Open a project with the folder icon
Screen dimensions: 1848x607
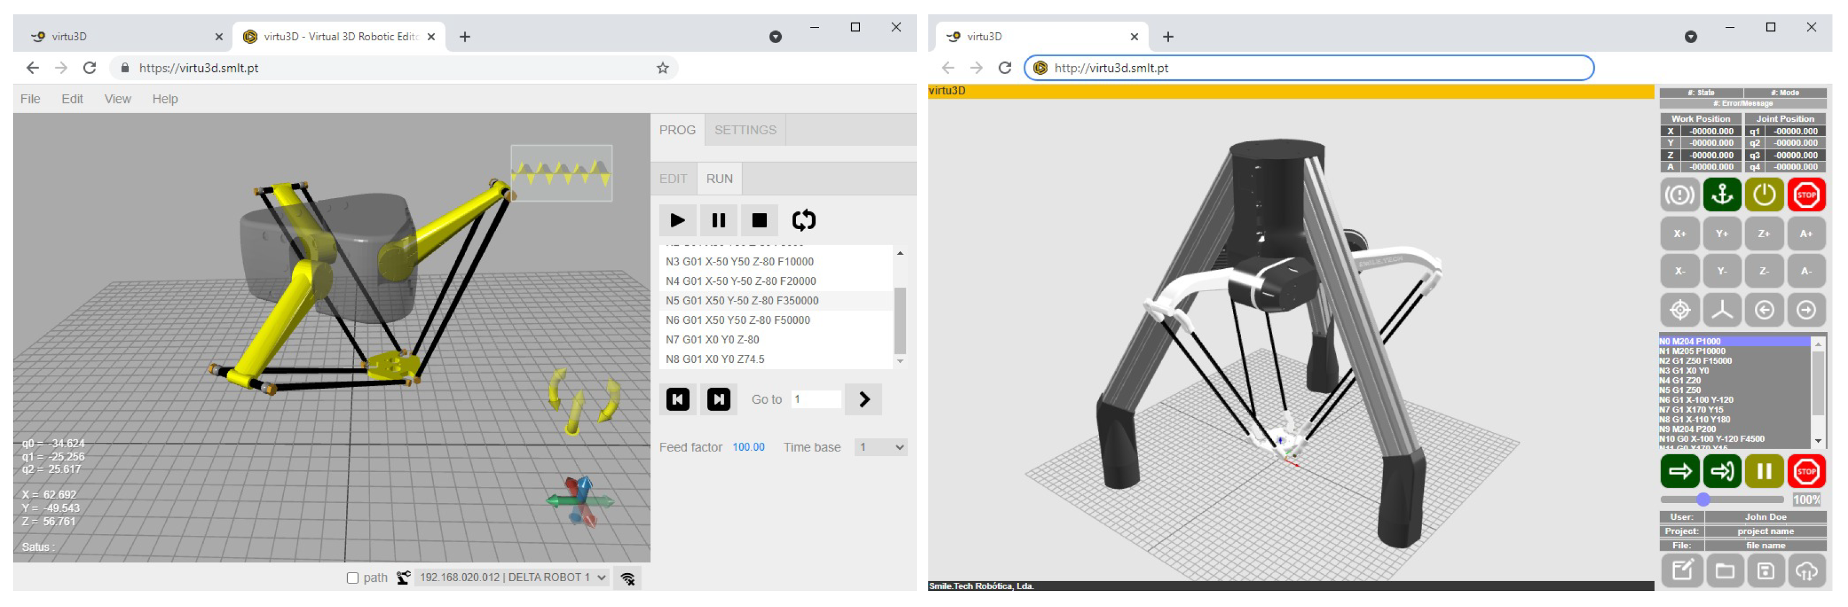click(x=1724, y=571)
